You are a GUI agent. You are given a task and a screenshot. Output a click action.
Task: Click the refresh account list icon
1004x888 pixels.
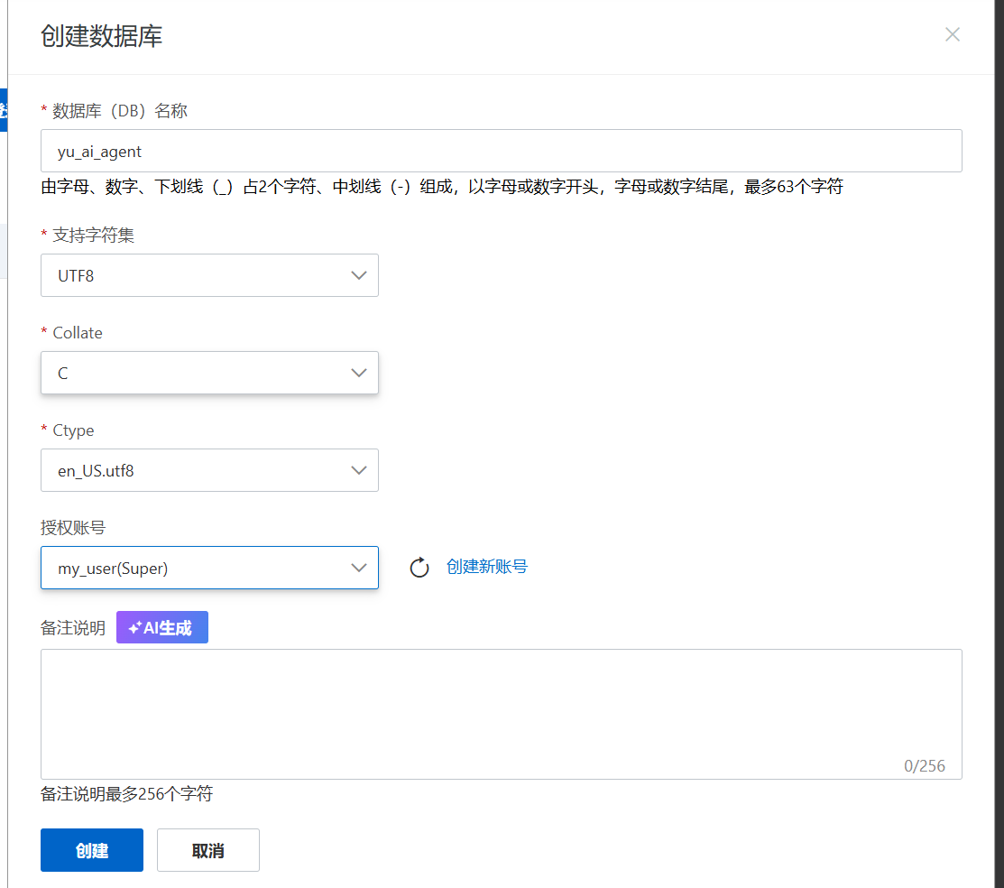click(x=419, y=567)
